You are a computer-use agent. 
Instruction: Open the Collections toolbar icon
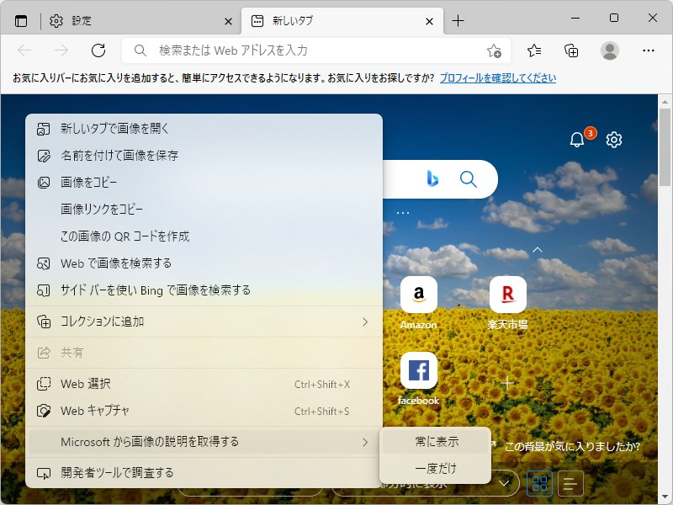coord(571,50)
